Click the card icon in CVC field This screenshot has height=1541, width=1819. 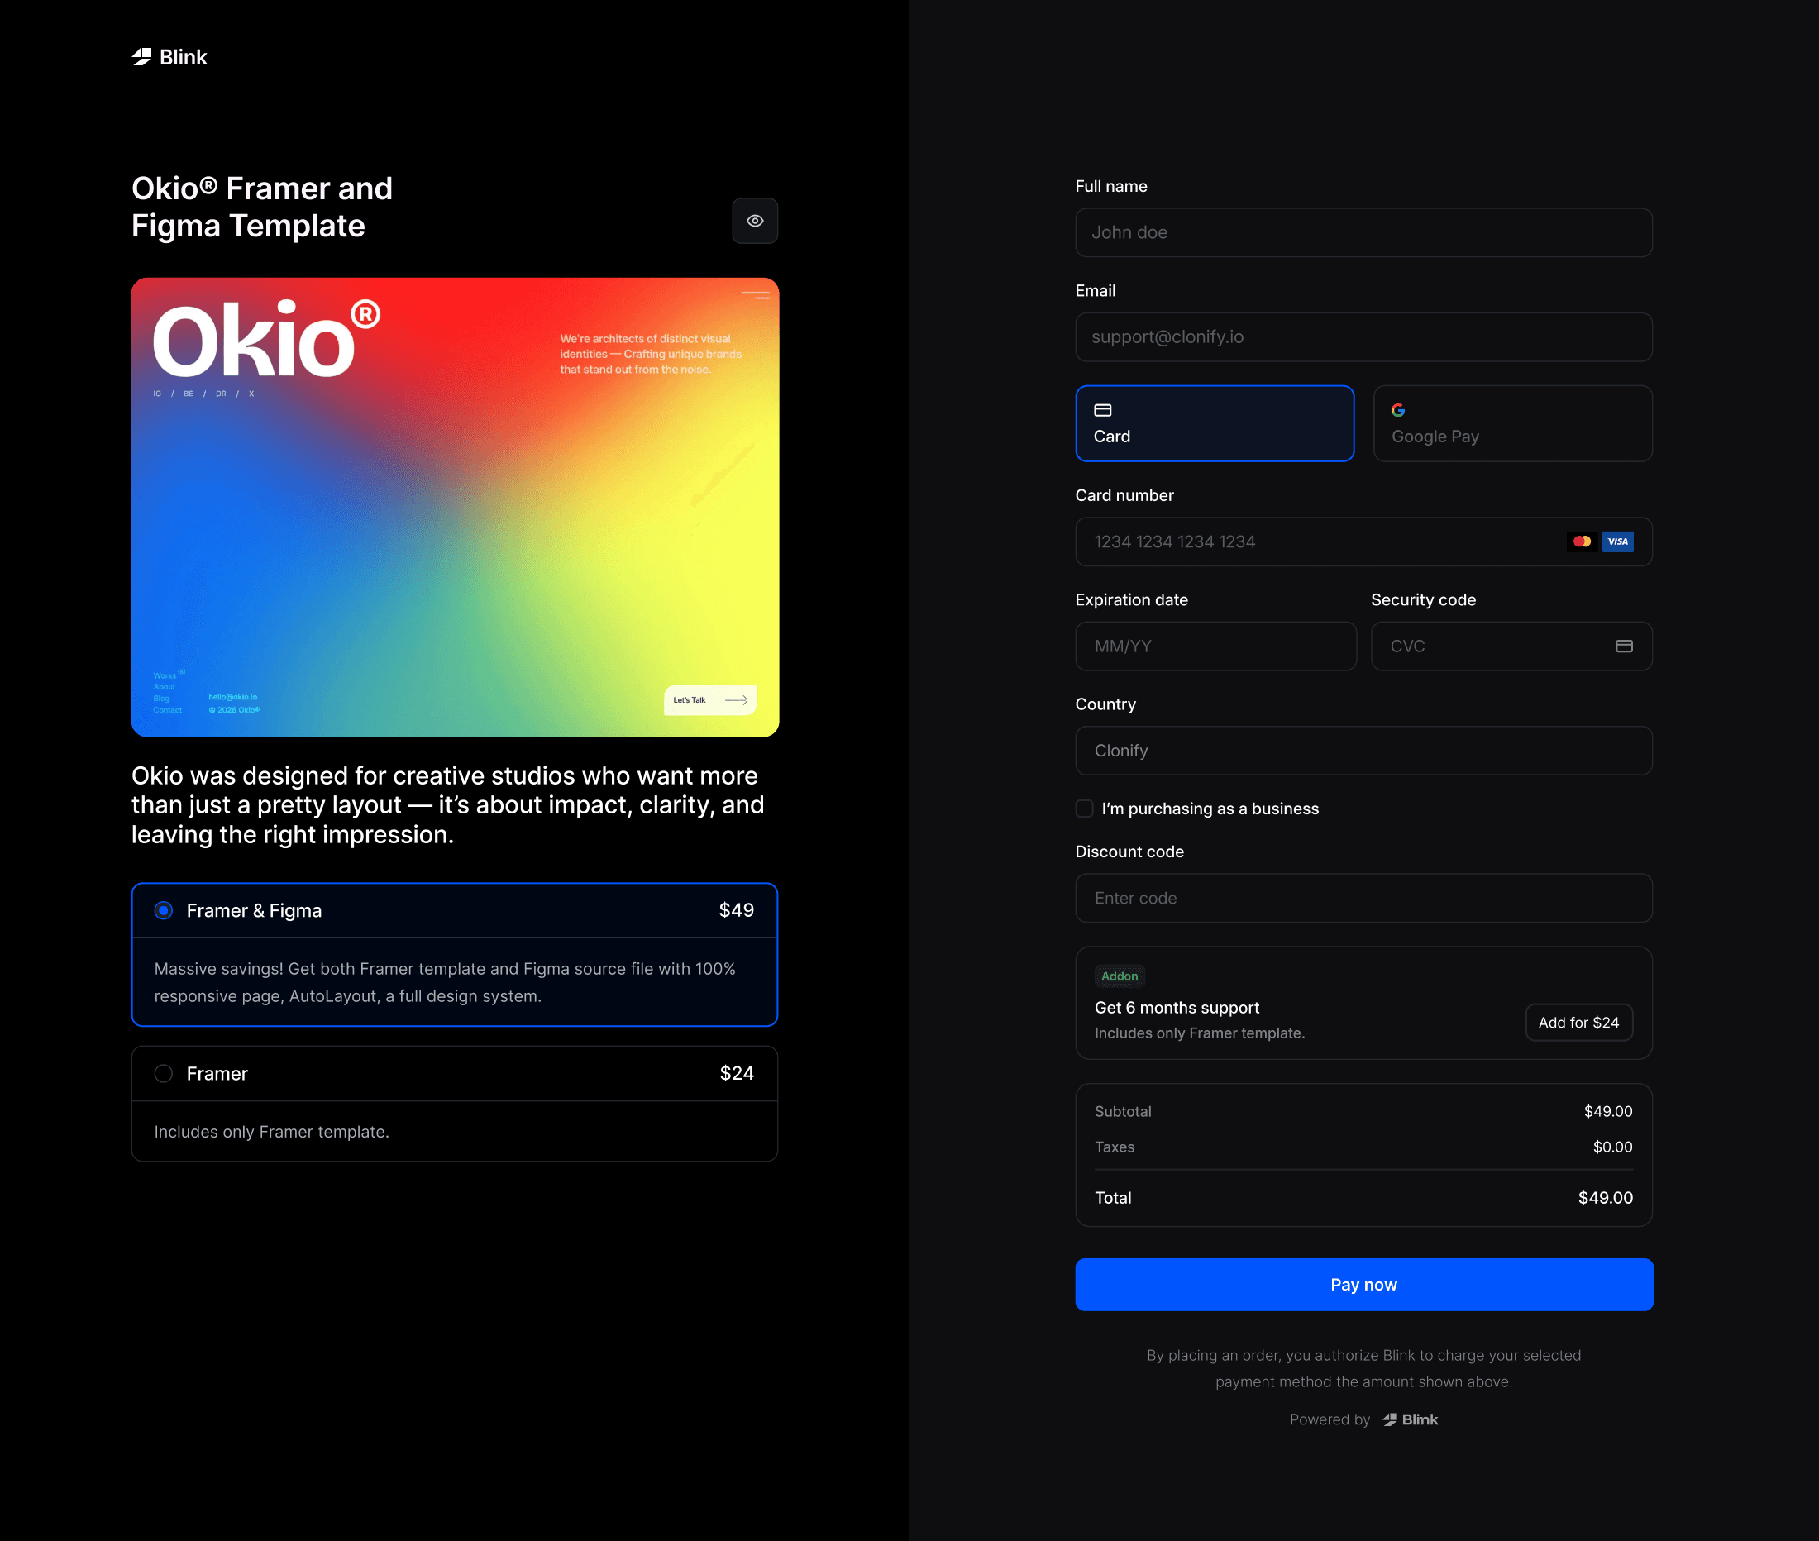coord(1623,646)
